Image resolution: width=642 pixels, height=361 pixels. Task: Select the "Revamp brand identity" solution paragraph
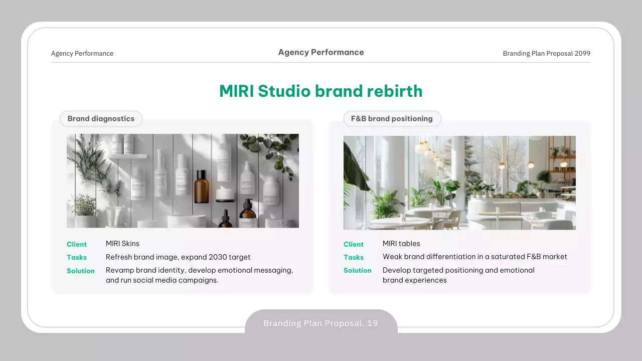pyautogui.click(x=199, y=275)
